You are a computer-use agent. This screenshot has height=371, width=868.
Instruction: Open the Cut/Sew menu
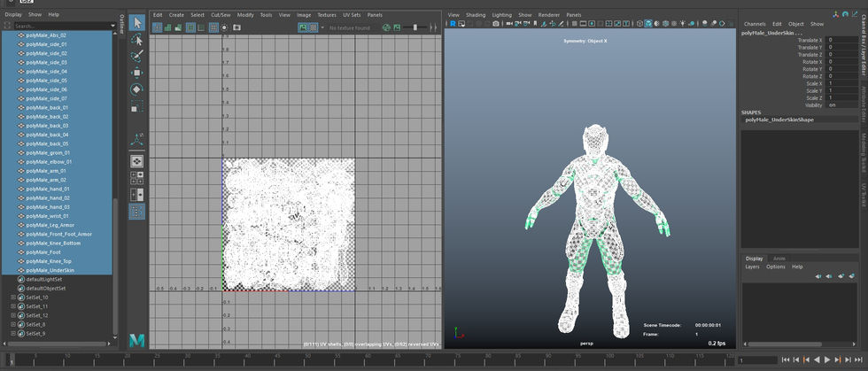[x=220, y=15]
